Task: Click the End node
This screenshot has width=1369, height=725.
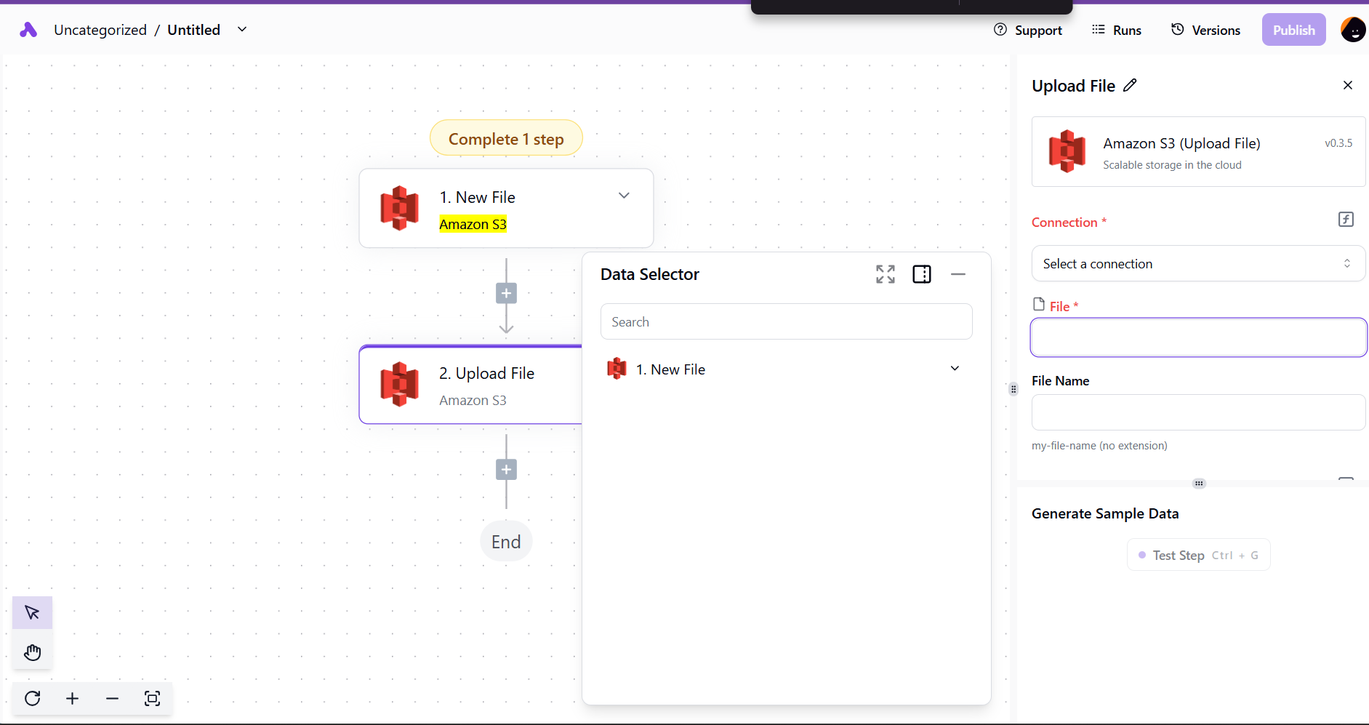Action: point(506,542)
